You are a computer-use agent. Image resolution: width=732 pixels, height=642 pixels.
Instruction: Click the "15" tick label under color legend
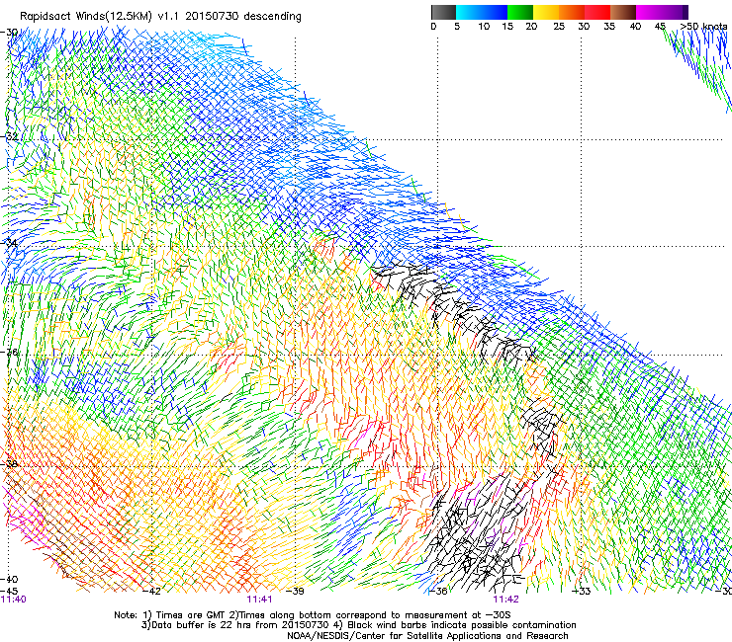[x=507, y=27]
